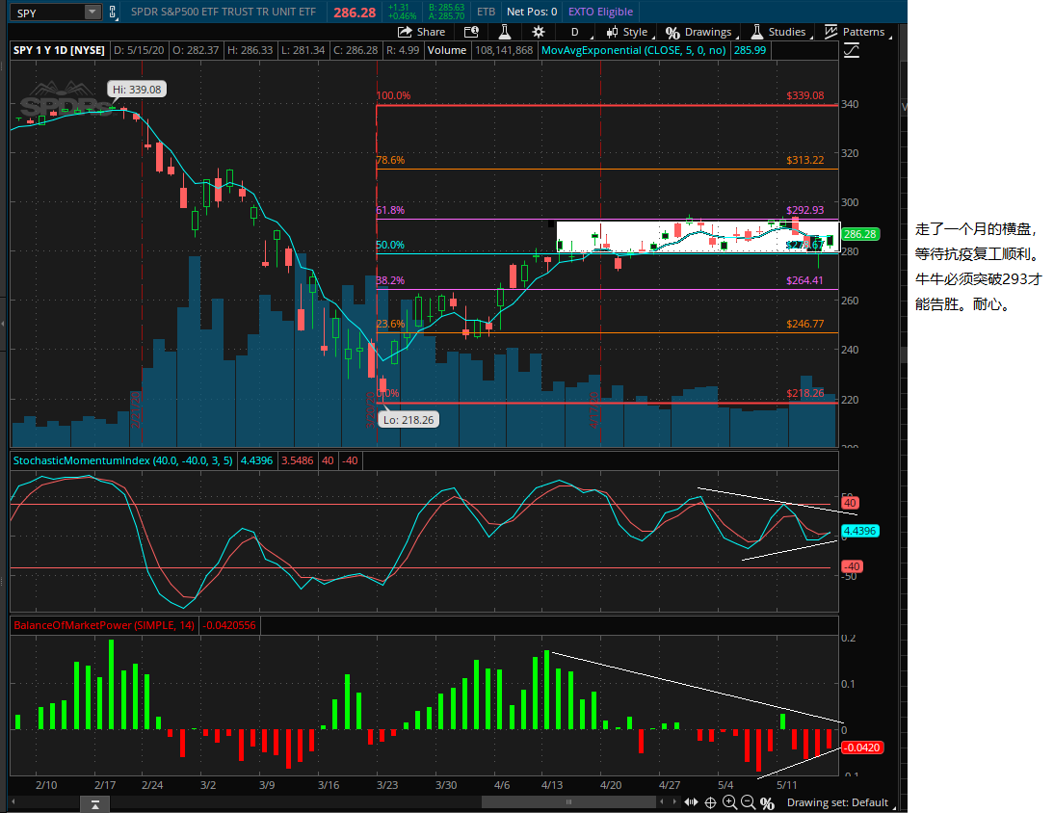Open the Style menu
The height and width of the screenshot is (813, 1054).
pyautogui.click(x=630, y=32)
